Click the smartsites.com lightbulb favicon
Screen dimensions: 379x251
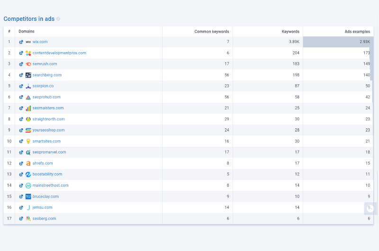[28, 141]
